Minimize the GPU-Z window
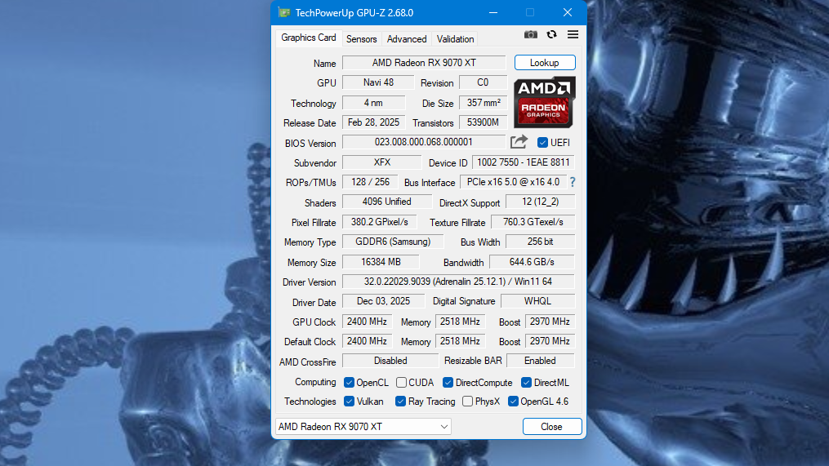The image size is (829, 466). pos(493,13)
